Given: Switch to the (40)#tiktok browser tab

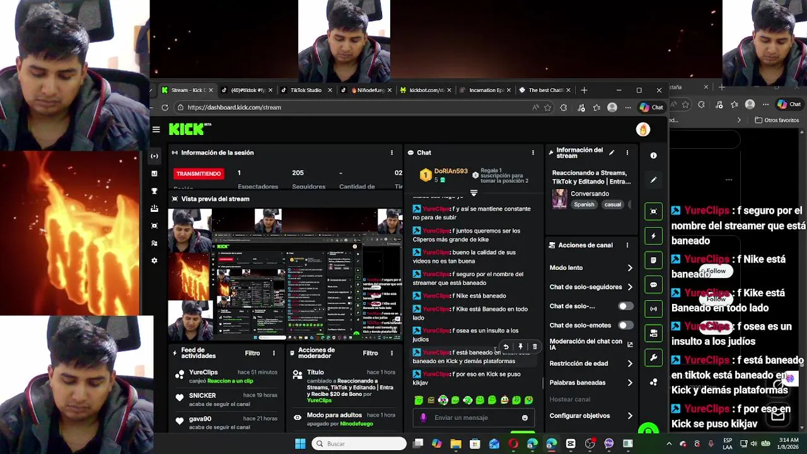Looking at the screenshot, I should pos(247,90).
